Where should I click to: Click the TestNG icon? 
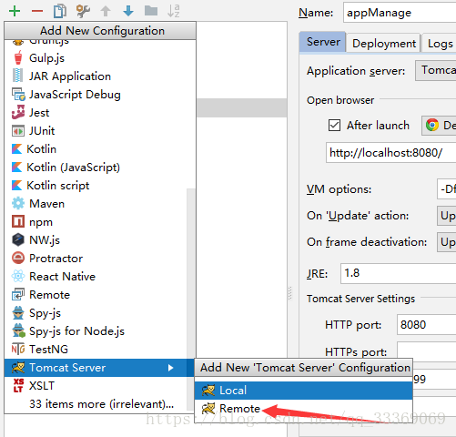[18, 349]
